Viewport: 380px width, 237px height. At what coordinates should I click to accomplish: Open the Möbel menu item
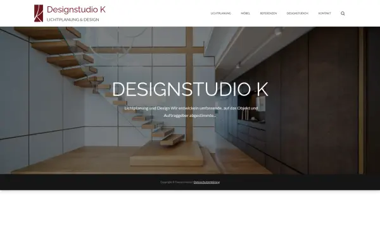pos(246,13)
